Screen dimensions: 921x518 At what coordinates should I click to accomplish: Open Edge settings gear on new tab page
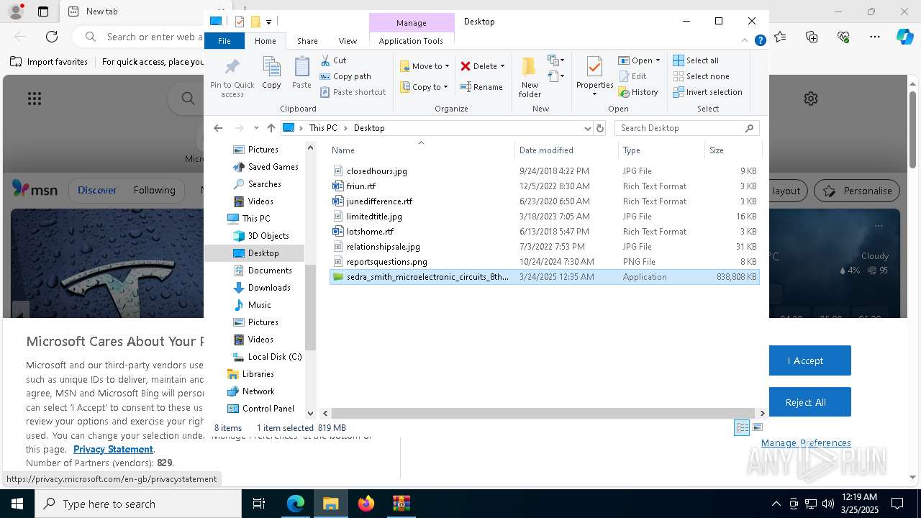click(x=811, y=99)
